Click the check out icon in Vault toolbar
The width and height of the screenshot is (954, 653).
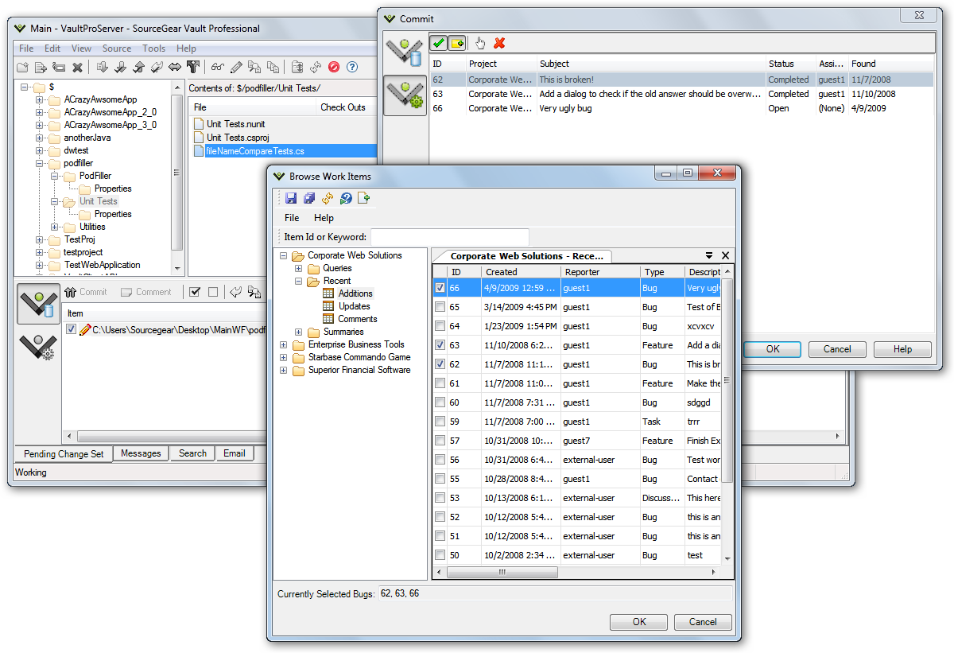pyautogui.click(x=120, y=68)
